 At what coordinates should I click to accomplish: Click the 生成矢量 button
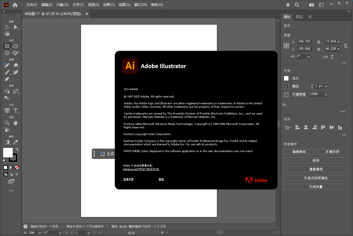coord(316,187)
